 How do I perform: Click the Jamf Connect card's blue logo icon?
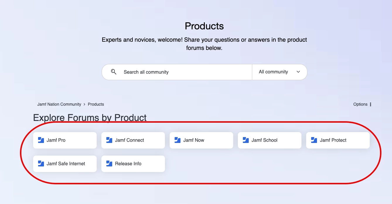[109, 140]
